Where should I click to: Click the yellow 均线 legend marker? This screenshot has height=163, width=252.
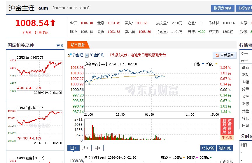pos(216,64)
